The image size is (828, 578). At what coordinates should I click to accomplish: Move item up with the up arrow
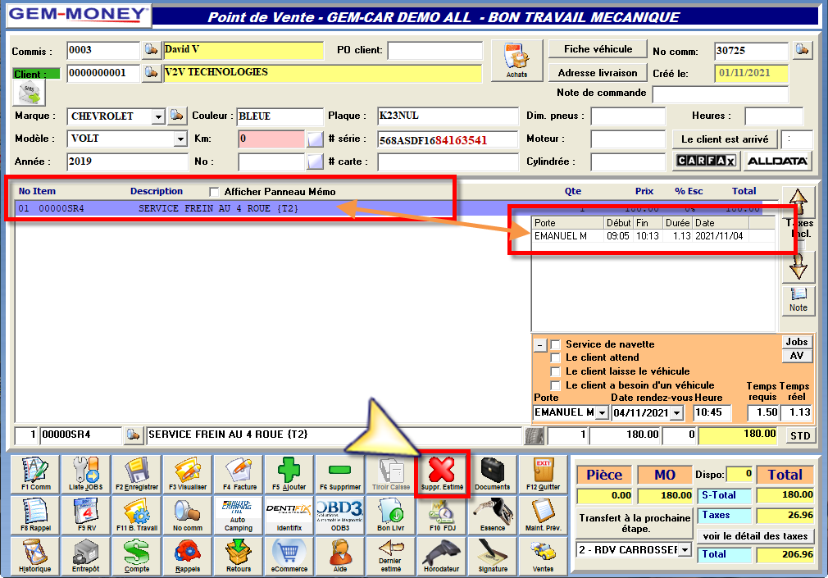coord(798,203)
